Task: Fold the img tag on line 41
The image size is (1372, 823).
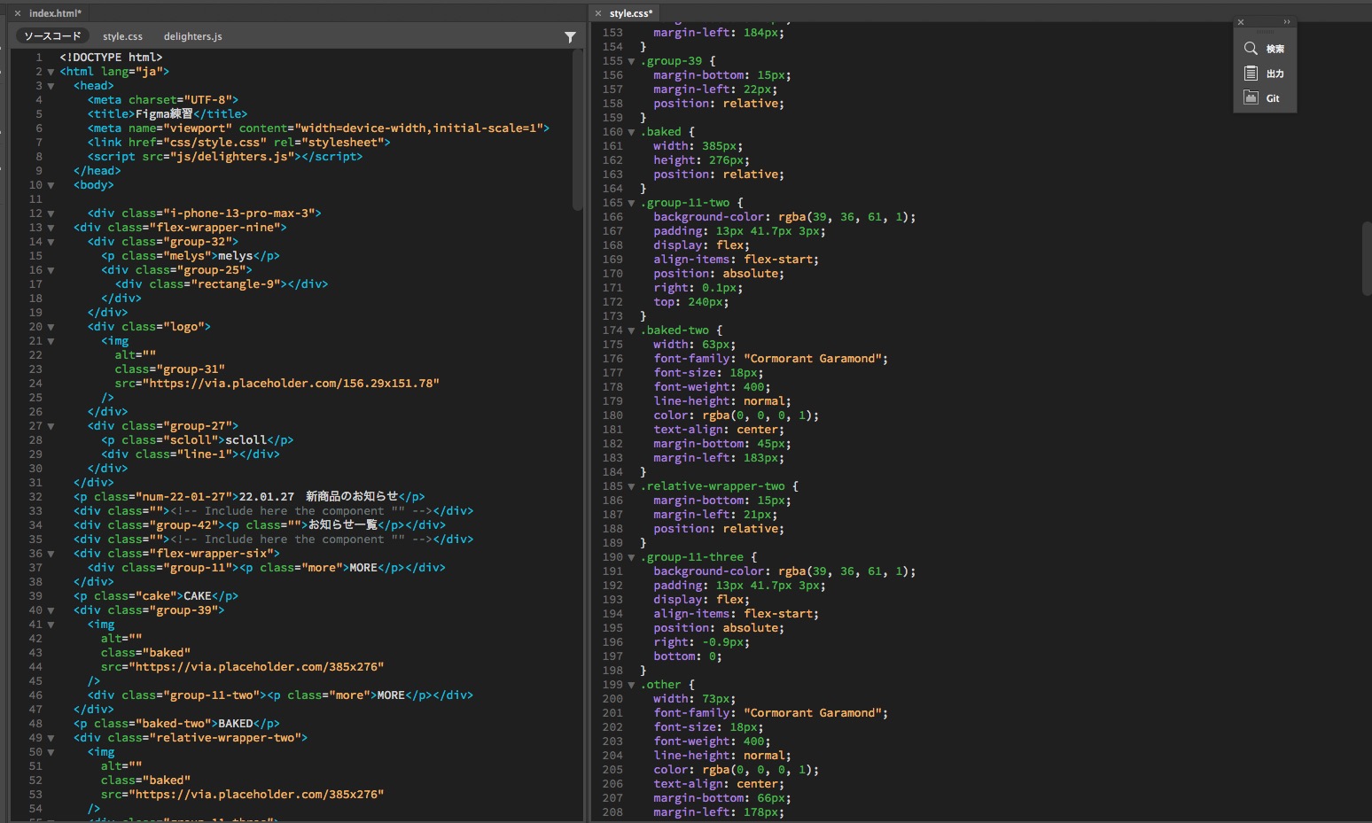Action: (51, 625)
